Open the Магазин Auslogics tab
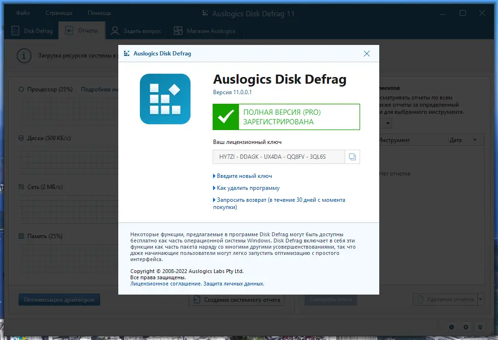Image resolution: width=498 pixels, height=340 pixels. [x=204, y=31]
